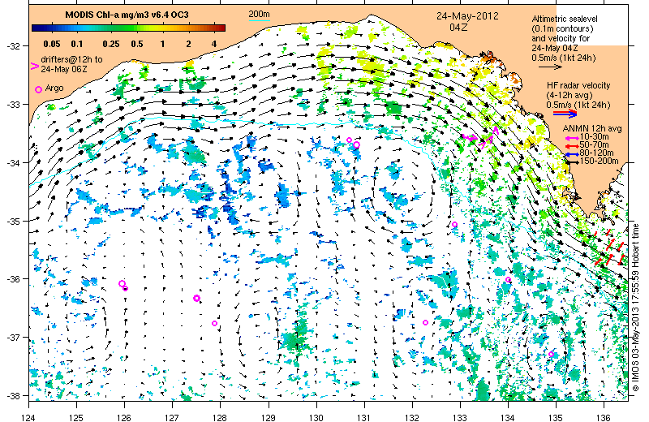The height and width of the screenshot is (422, 649).
Task: Select Argo float marker near 128E, 36.8S
Action: click(x=214, y=324)
